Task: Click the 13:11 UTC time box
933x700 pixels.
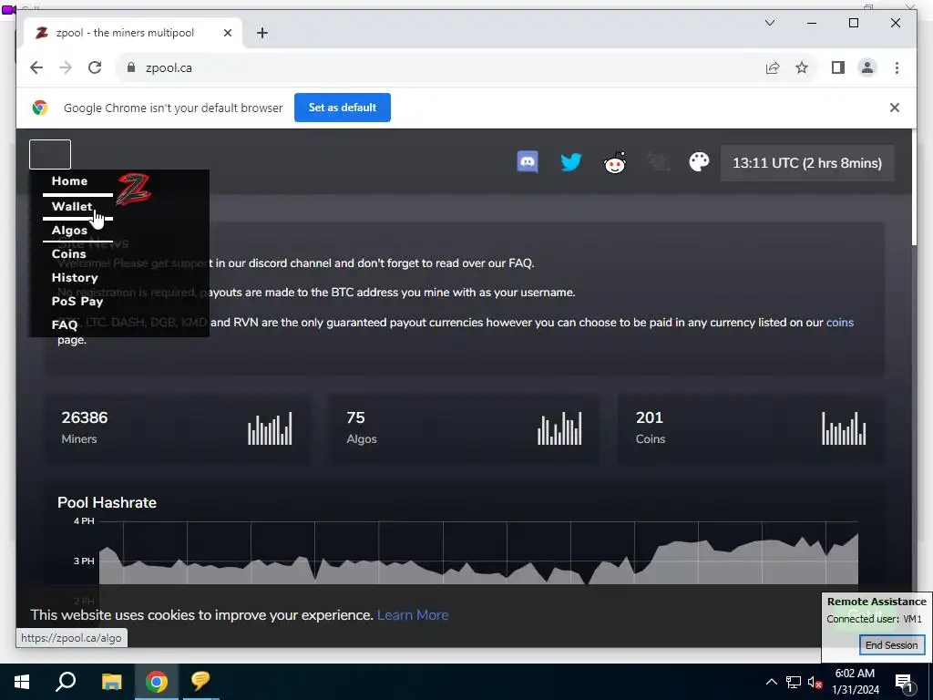Action: coord(807,163)
